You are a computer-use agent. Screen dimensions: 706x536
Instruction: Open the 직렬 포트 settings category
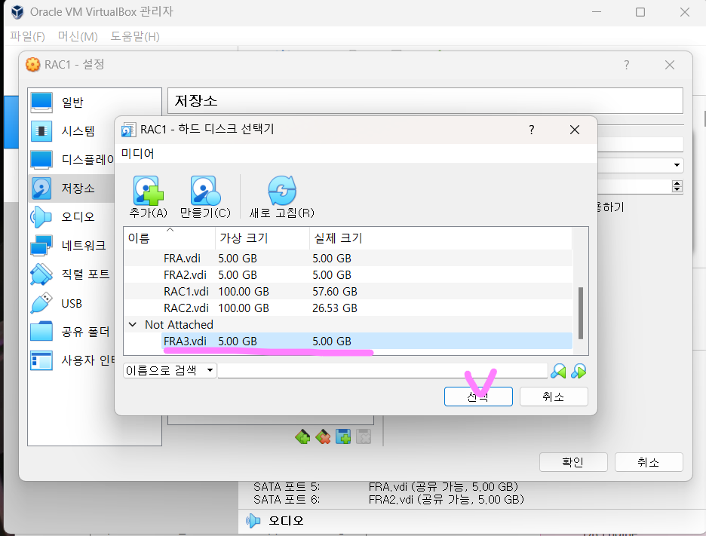coord(72,274)
